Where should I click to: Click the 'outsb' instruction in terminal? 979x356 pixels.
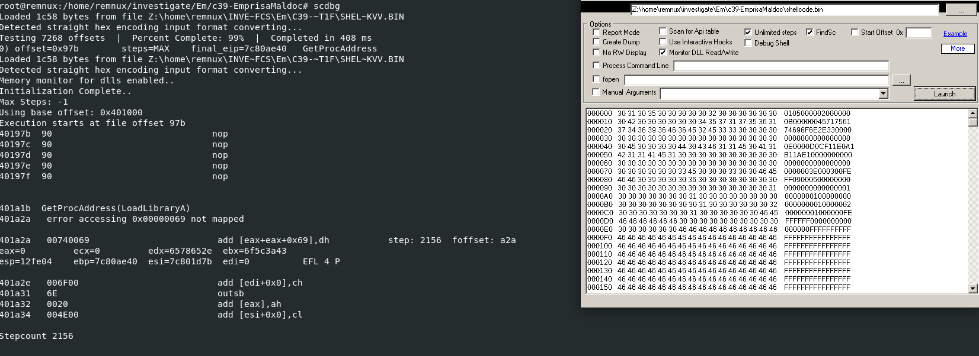tap(231, 293)
